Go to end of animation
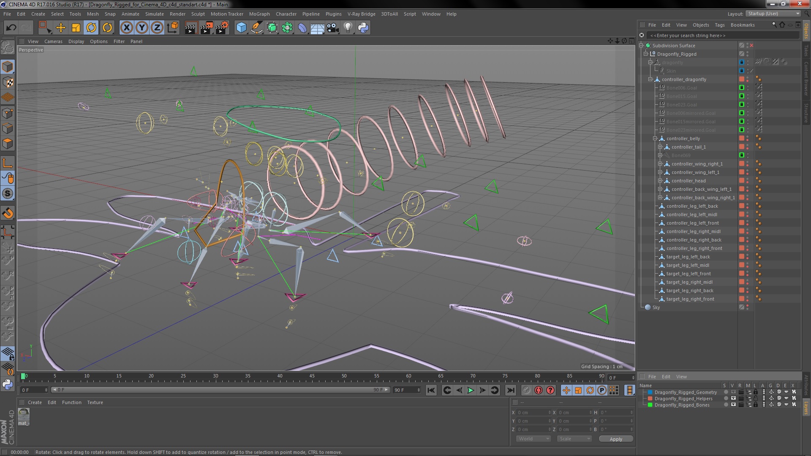The height and width of the screenshot is (456, 811). click(510, 390)
